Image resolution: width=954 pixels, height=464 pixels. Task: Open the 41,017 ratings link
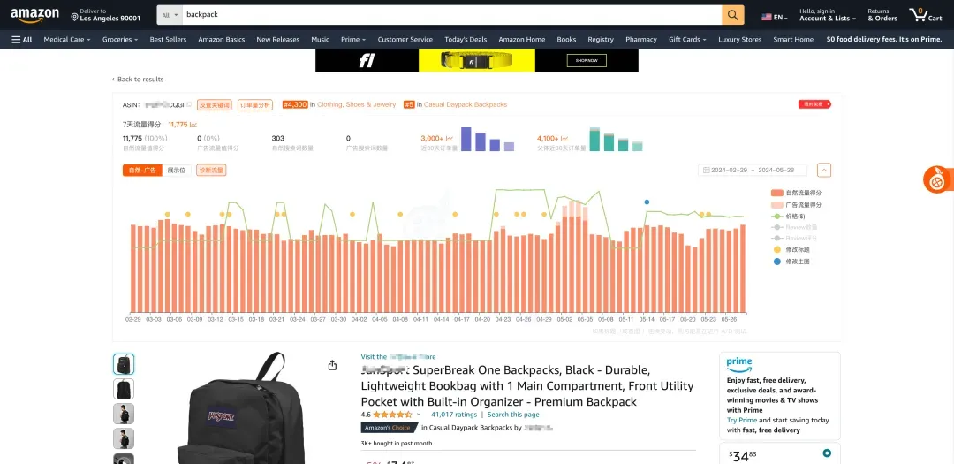pos(454,415)
